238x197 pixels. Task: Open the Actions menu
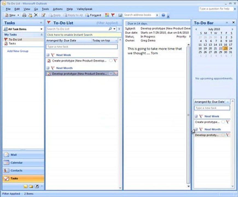point(57,9)
